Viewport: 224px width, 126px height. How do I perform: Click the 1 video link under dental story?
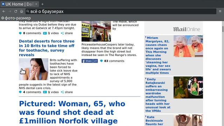(x=53, y=92)
